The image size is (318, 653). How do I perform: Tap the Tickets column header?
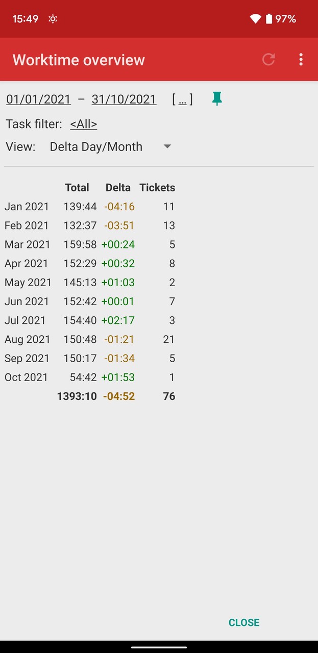157,188
